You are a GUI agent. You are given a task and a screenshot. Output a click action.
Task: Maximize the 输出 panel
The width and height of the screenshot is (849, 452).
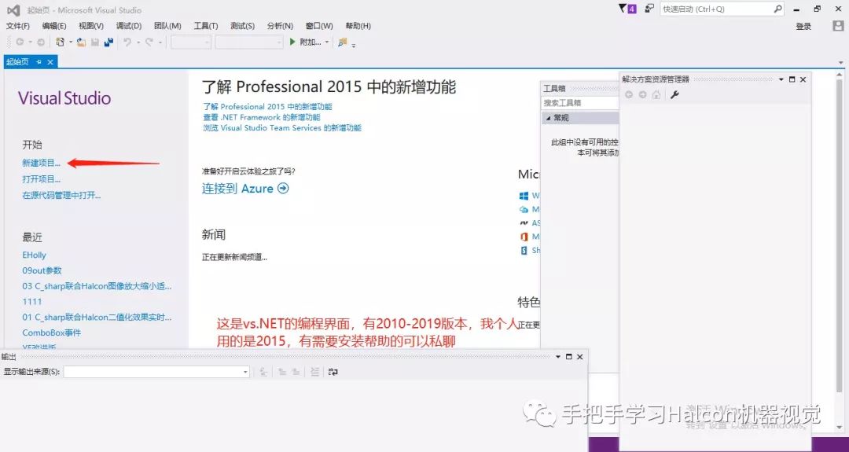click(x=568, y=357)
